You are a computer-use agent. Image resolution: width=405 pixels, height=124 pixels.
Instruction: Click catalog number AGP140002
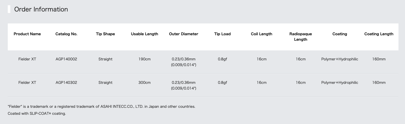pos(66,59)
